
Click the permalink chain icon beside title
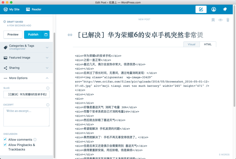click(x=70, y=35)
